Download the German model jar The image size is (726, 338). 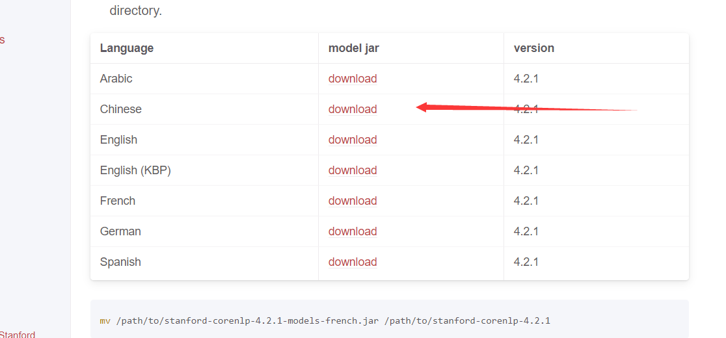coord(352,231)
